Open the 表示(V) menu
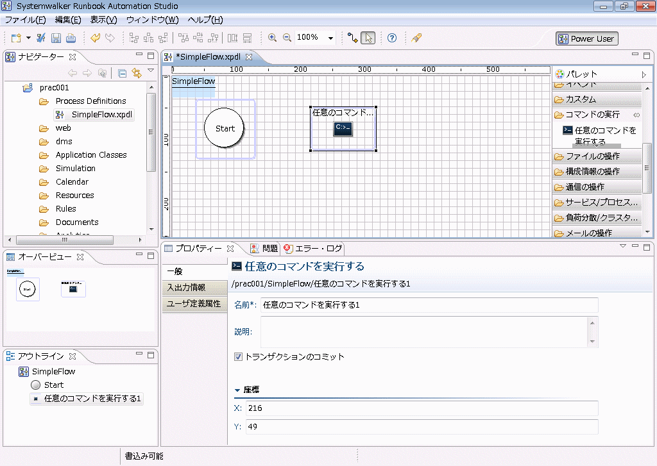 tap(103, 20)
